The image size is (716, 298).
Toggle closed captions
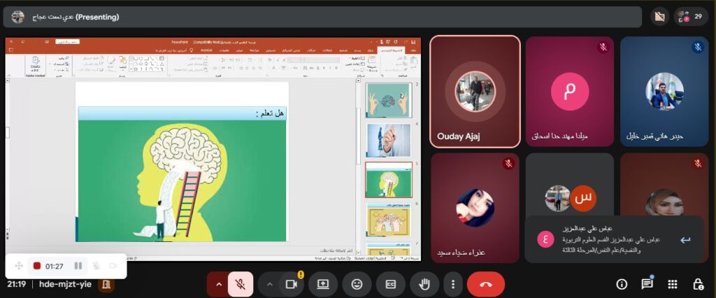tap(391, 284)
